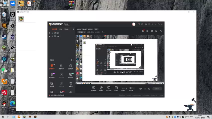Click the user avatar in title bar
The image size is (212, 119).
click(x=134, y=24)
